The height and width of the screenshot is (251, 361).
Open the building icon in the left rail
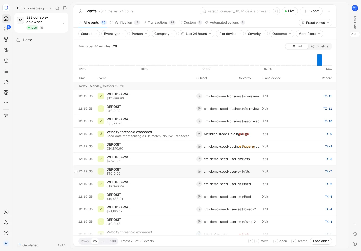(x=6, y=50)
